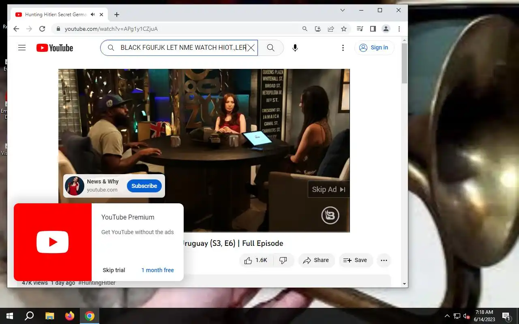The height and width of the screenshot is (324, 519).
Task: Click the page vertical scrollbar thumb
Action: click(404, 63)
